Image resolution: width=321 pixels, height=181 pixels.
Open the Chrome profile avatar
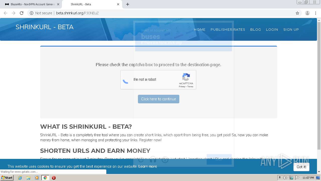coord(307,13)
